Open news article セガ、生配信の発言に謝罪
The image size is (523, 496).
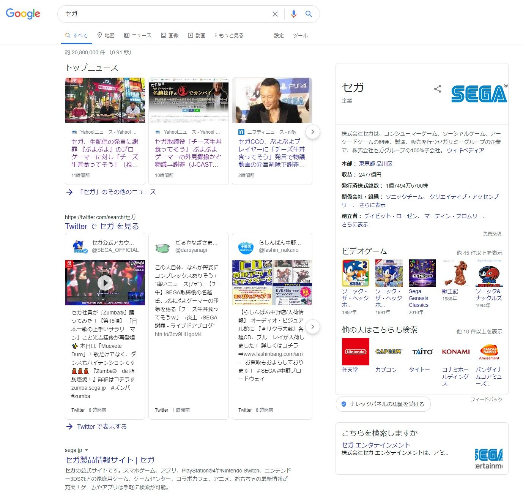click(105, 153)
